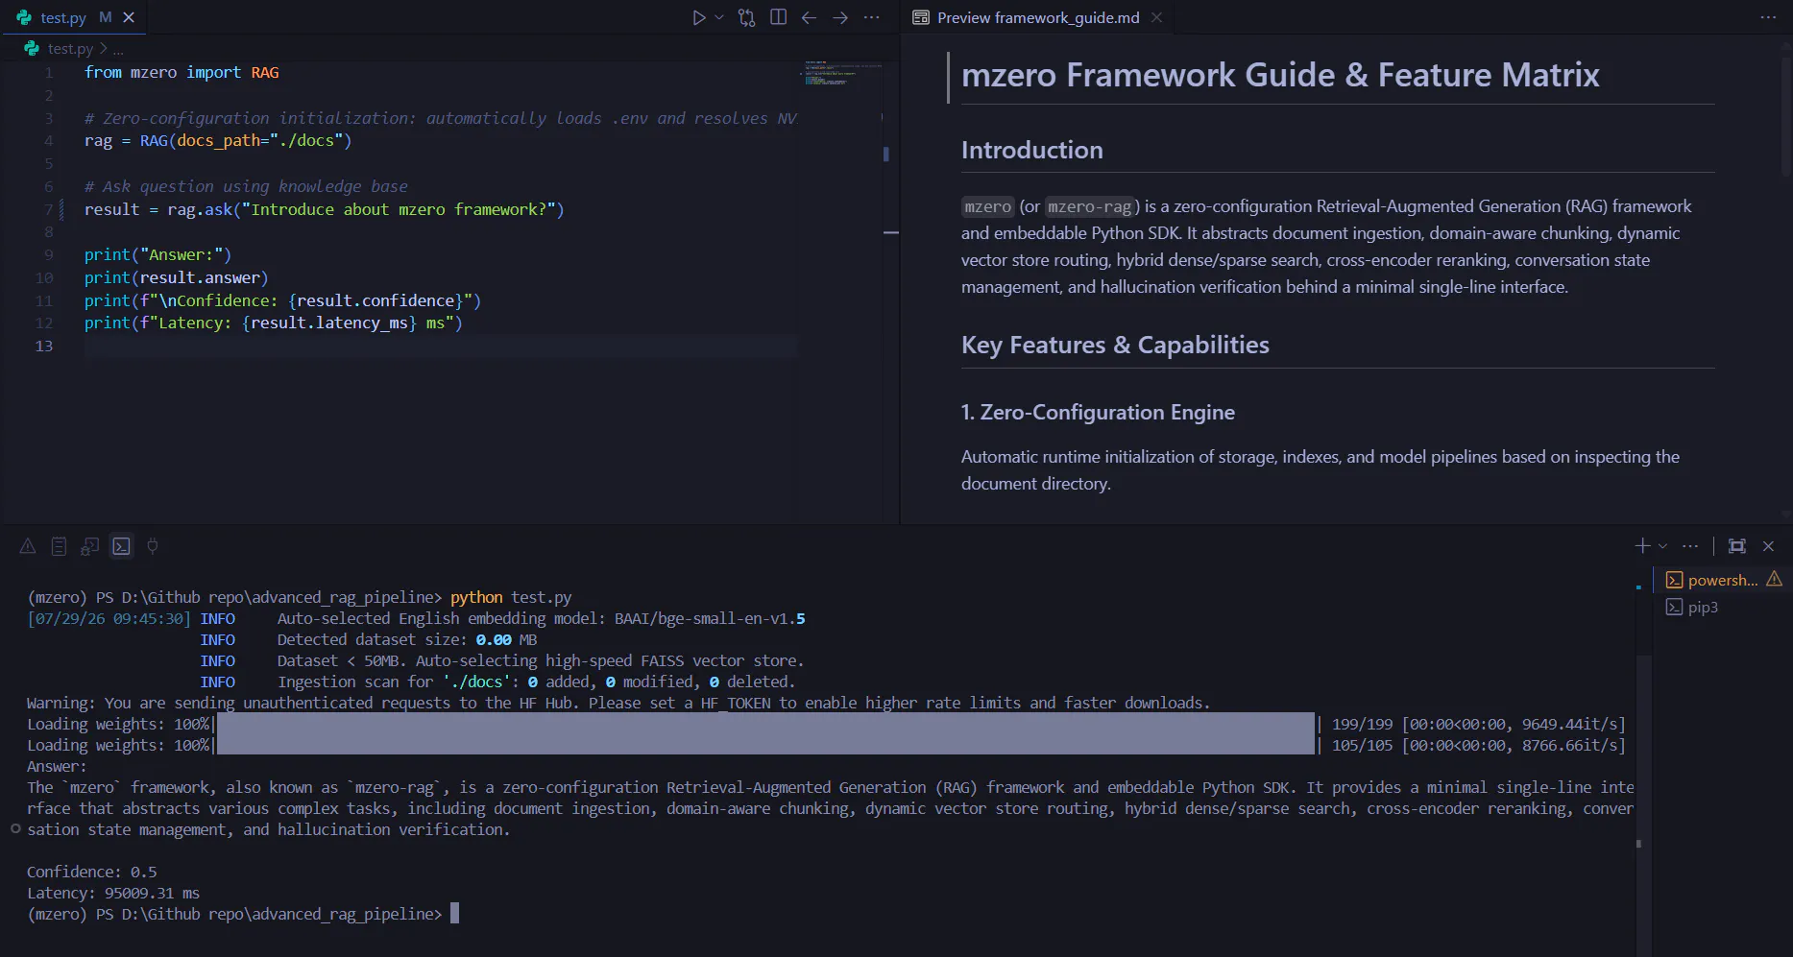Screen dimensions: 1793x957
Task: Click line number 13 in the gutter
Action: 44,346
